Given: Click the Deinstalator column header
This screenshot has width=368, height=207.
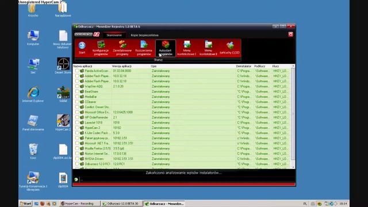Looking at the screenshot, I should point(245,66).
